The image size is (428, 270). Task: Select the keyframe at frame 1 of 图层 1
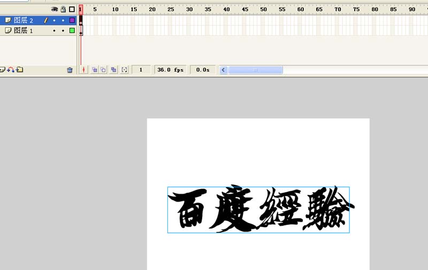(x=81, y=31)
